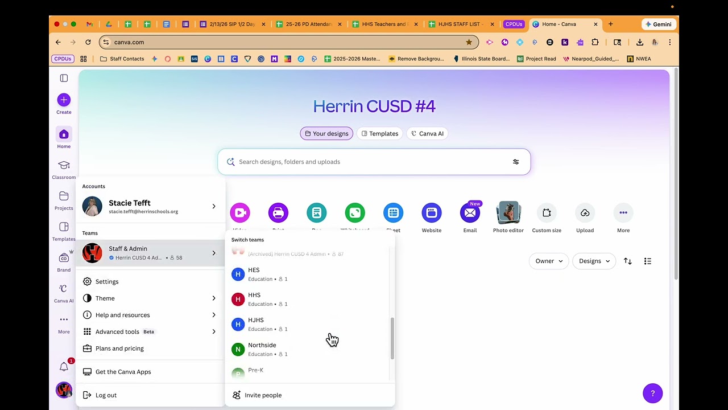
Task: Open the Staff Contacts bookmark folder
Action: (x=122, y=59)
